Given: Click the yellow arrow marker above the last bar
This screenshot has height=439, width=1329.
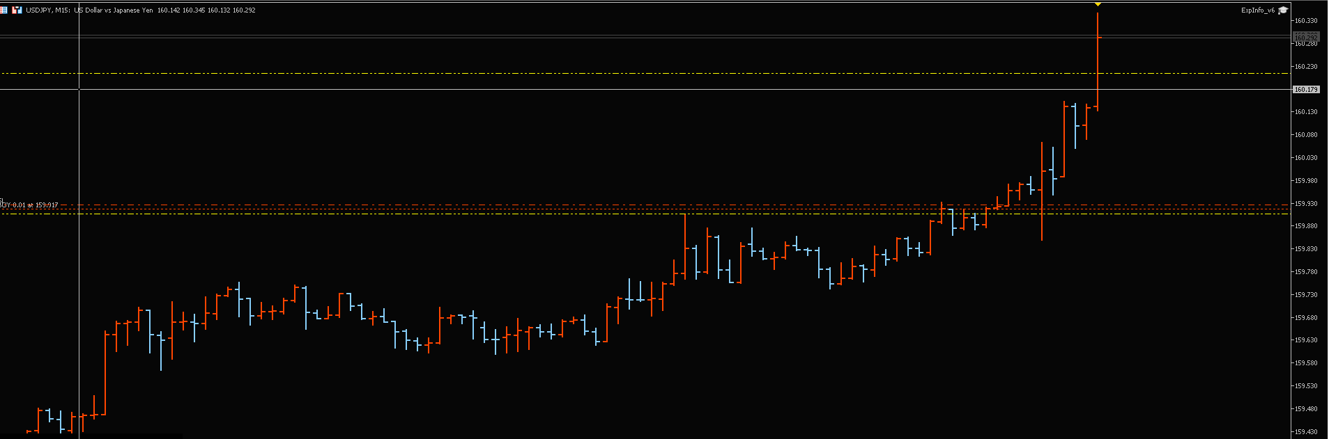Looking at the screenshot, I should point(1098,5).
